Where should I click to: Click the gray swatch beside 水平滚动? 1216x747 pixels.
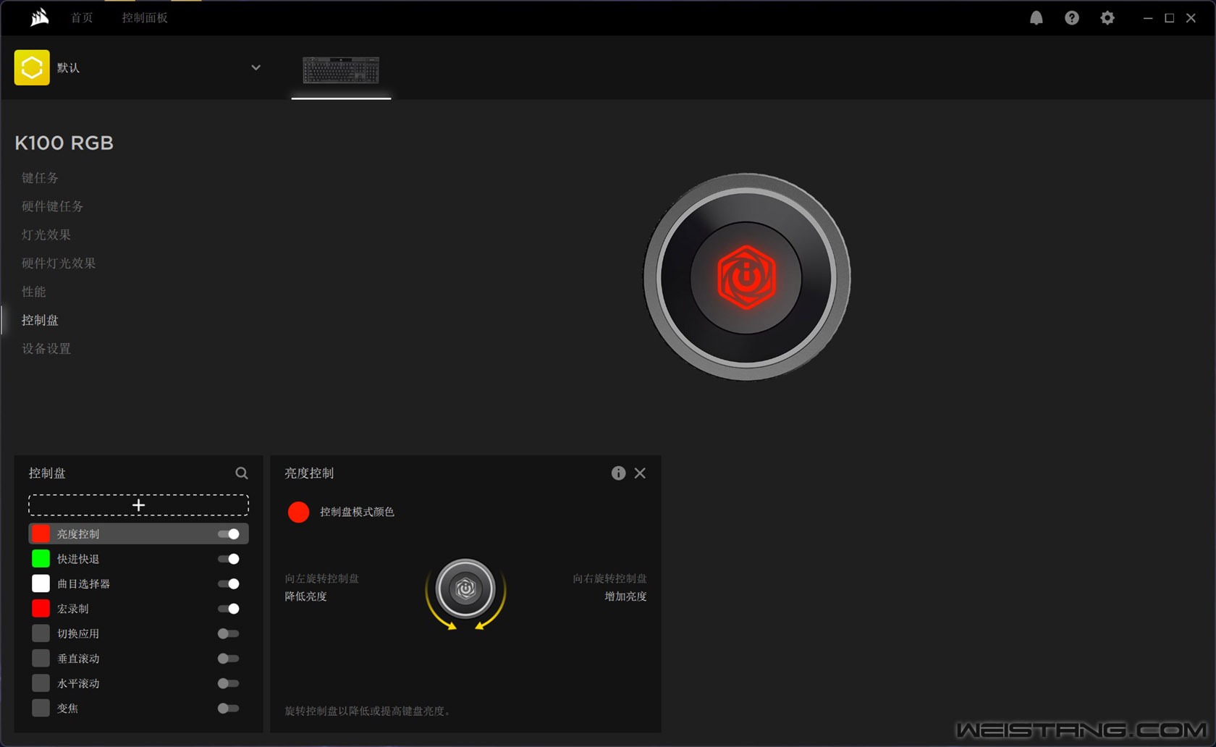tap(41, 683)
